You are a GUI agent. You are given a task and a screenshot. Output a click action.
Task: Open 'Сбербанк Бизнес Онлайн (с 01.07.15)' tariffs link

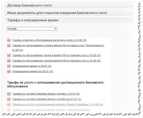(46, 94)
